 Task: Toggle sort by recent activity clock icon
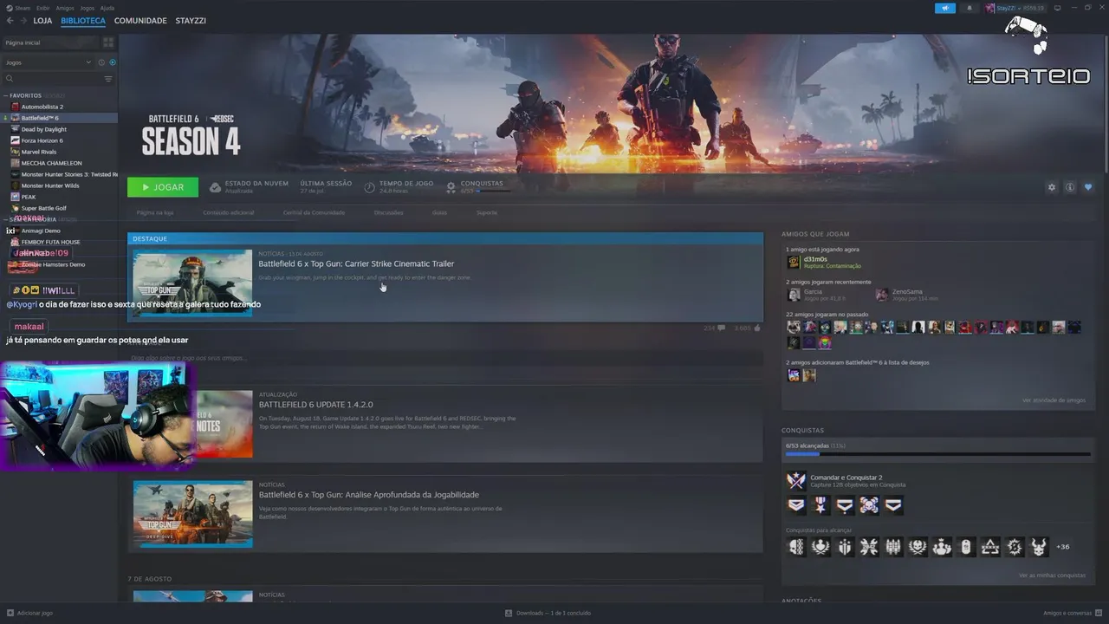point(101,62)
